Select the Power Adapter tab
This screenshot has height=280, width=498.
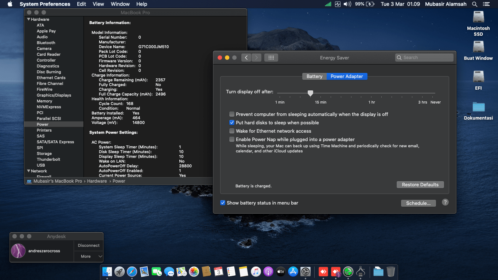tap(347, 76)
